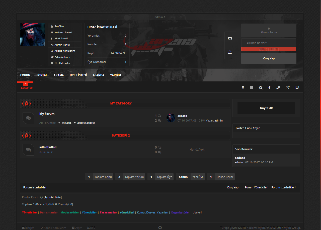321x230 pixels.
Task: Open admin profile under Son Konular
Action: pyautogui.click(x=239, y=162)
